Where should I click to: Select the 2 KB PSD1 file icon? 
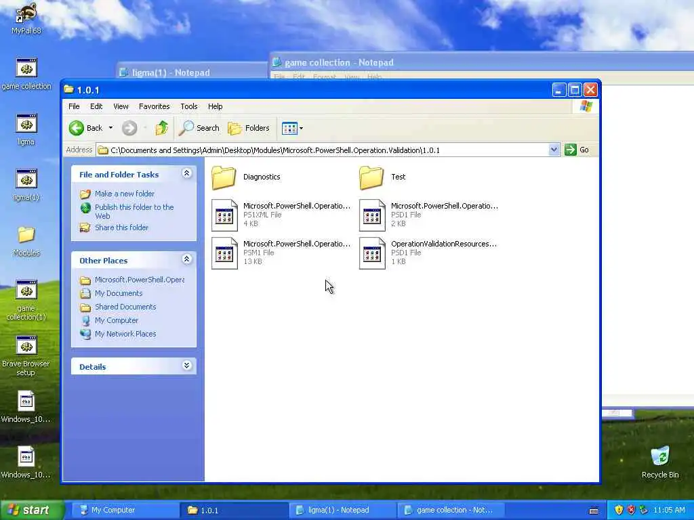tap(372, 215)
